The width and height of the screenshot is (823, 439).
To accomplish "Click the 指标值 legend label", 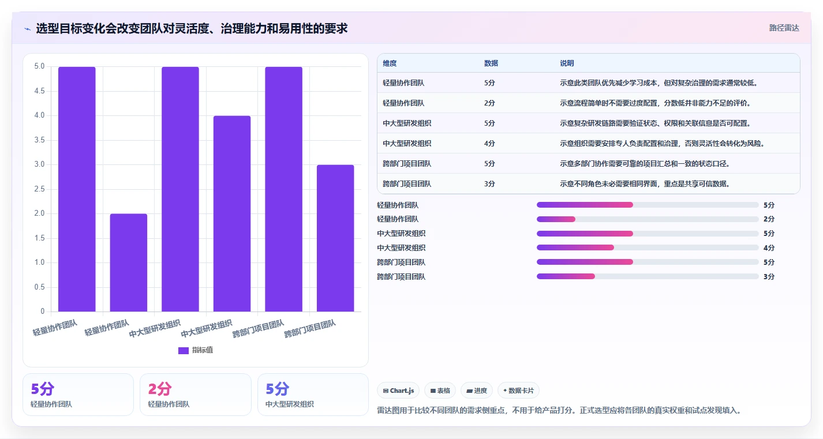I will point(203,350).
